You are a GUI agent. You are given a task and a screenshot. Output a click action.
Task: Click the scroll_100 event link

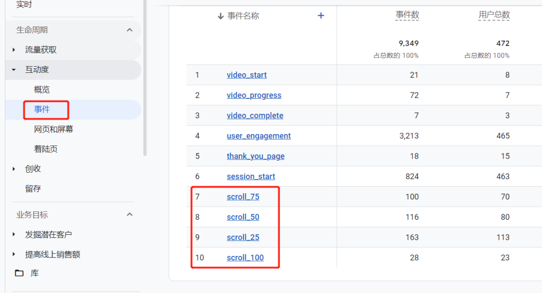245,258
